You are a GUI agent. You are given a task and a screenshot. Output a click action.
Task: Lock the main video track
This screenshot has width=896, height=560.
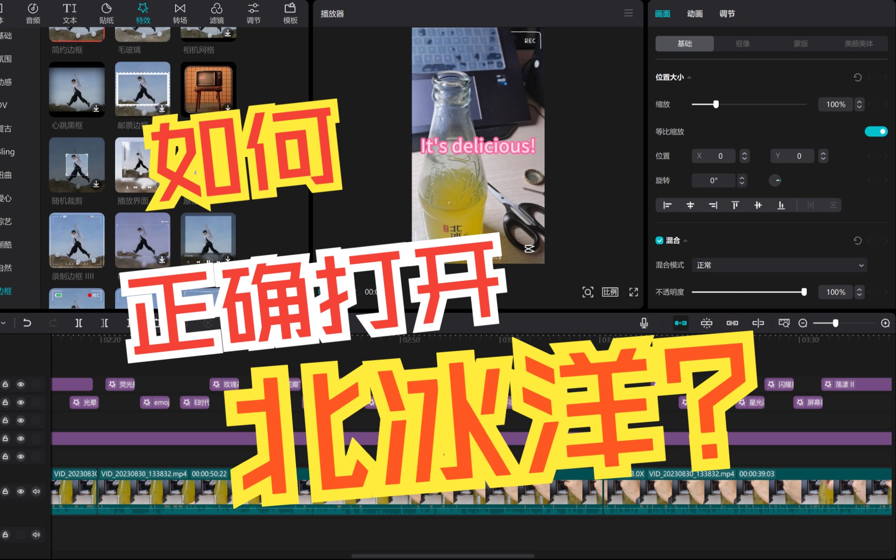pos(5,491)
